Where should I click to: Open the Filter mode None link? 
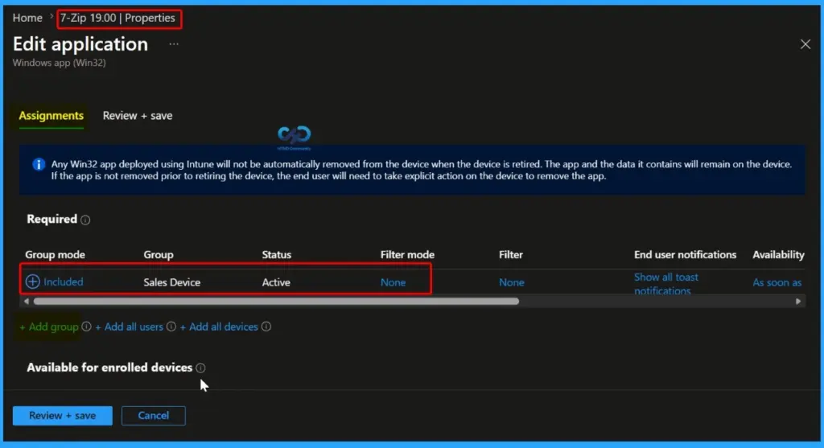393,282
